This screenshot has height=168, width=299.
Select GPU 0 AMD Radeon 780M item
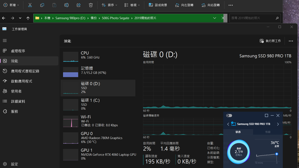coord(98,138)
